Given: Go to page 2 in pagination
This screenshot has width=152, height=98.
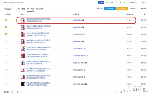Looking at the screenshot, I should point(124,92).
